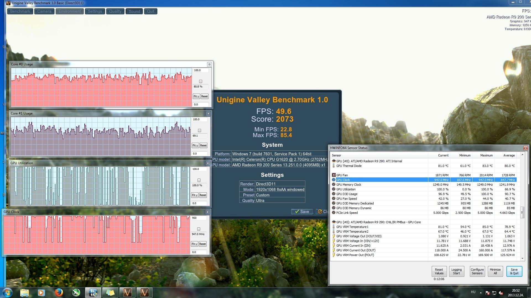Click the GPU VRM Temperature2 thermometer icon
Image resolution: width=531 pixels, height=298 pixels.
(334, 232)
